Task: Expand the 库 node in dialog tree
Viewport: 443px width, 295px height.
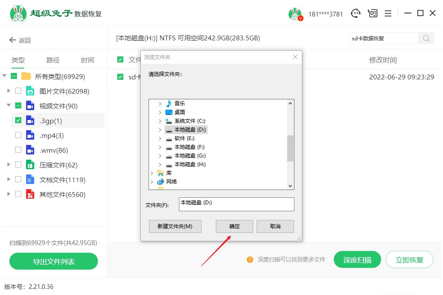Action: coord(152,173)
